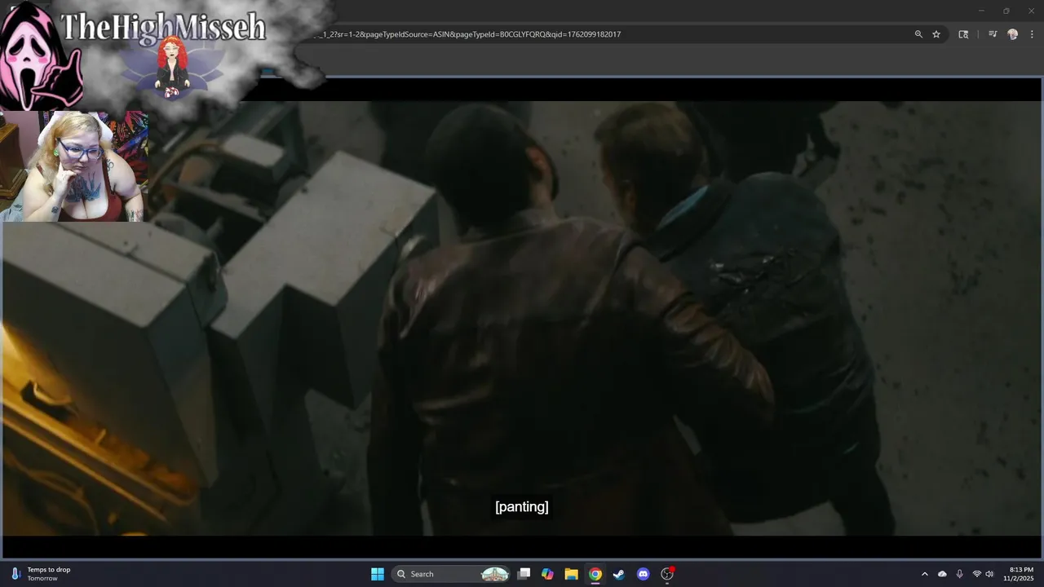Click the movie video playback area

(x=522, y=318)
